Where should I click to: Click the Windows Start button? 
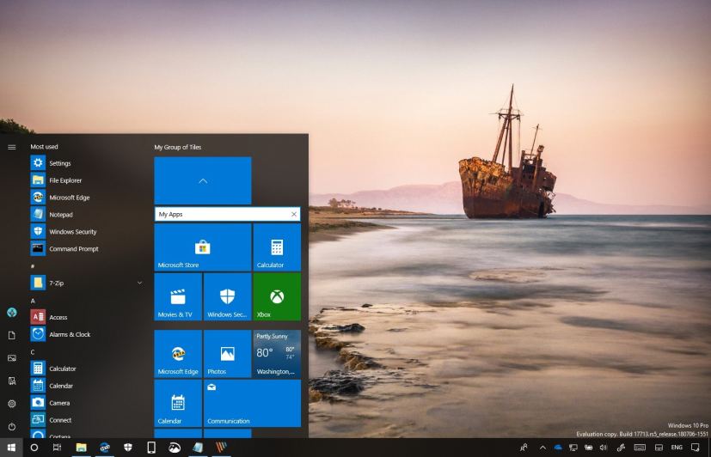(11, 448)
